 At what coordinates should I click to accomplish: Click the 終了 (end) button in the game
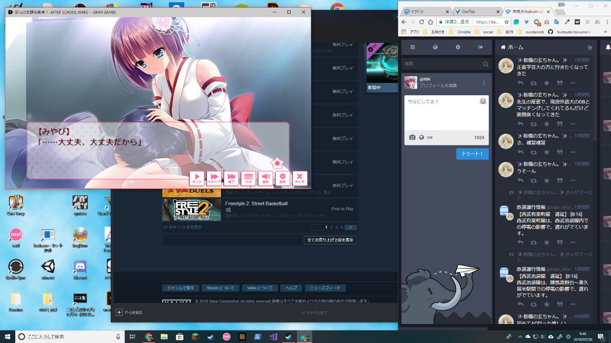(231, 178)
